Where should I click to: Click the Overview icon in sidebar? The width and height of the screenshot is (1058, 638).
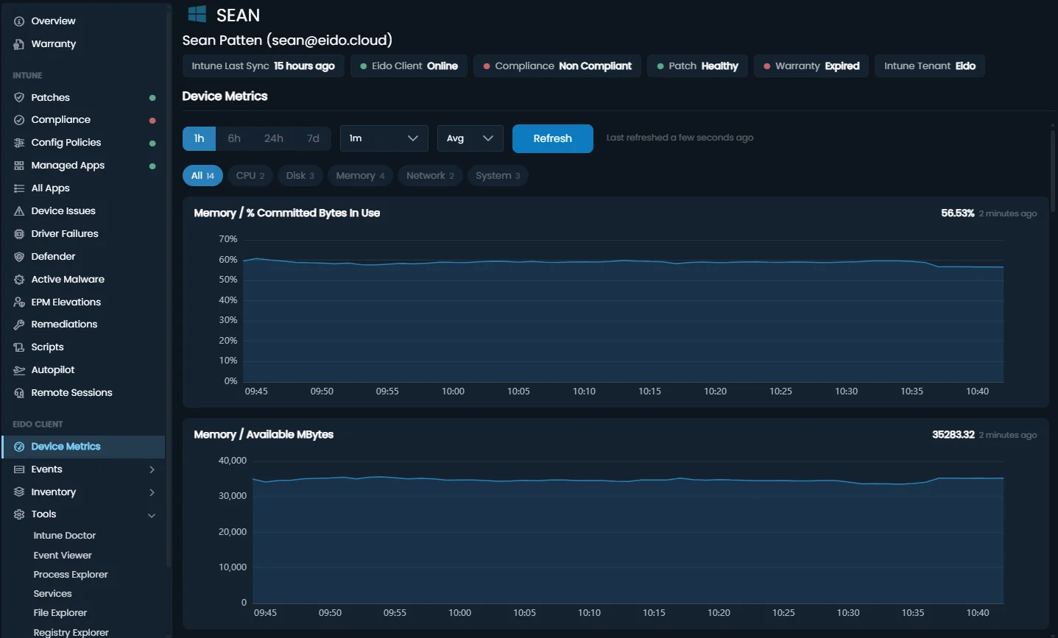[x=19, y=21]
